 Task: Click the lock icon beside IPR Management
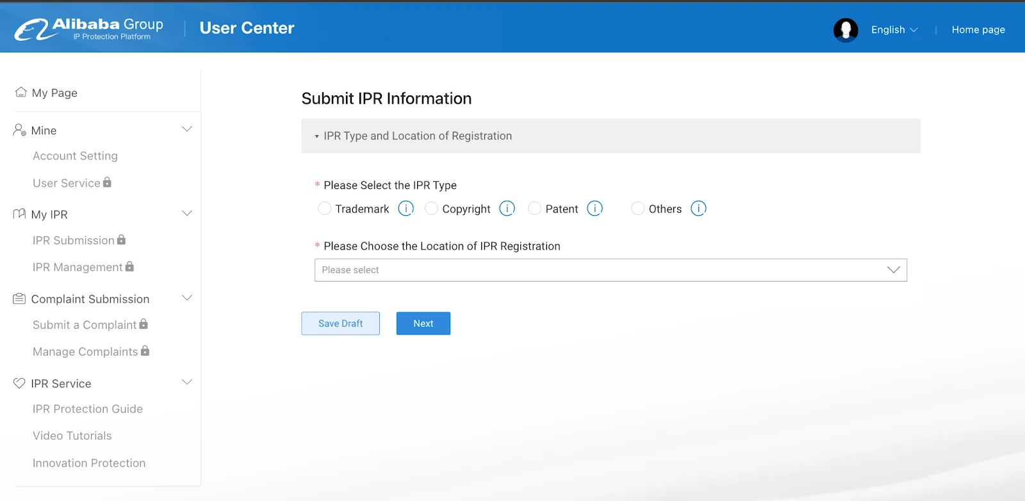[x=130, y=266]
